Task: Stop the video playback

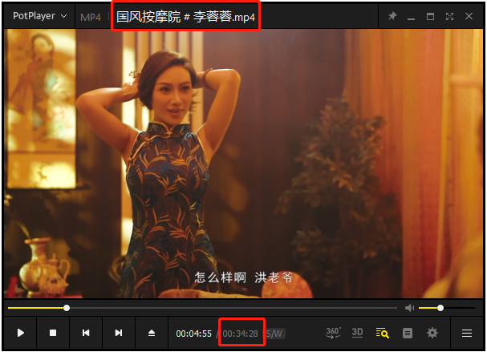Action: point(53,333)
